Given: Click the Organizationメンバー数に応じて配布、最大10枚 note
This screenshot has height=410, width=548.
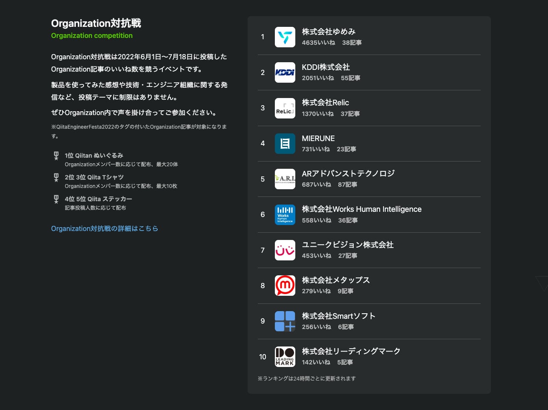Looking at the screenshot, I should (121, 186).
